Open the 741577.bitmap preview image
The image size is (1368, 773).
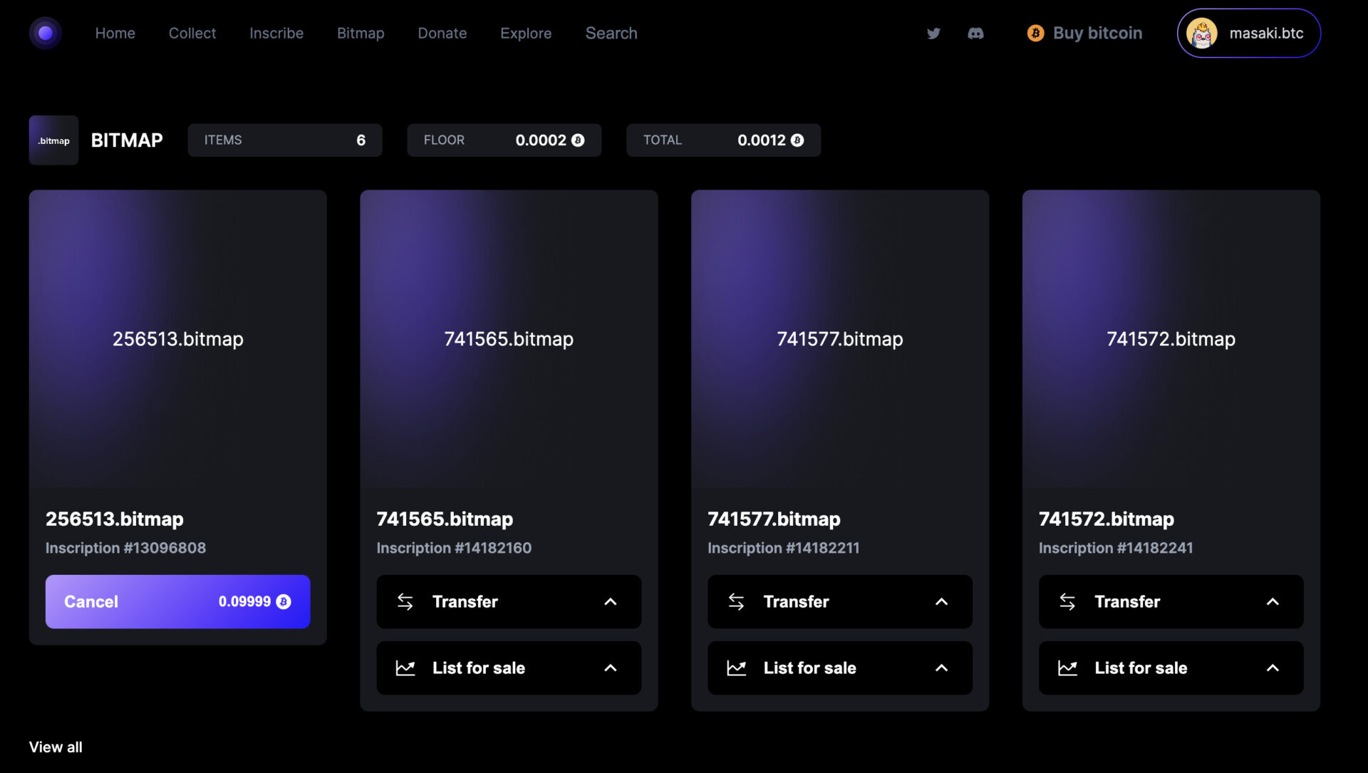[x=840, y=338]
